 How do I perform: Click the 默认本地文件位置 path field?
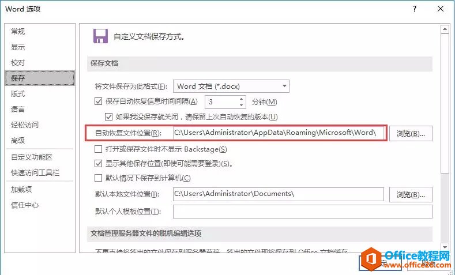(x=279, y=194)
